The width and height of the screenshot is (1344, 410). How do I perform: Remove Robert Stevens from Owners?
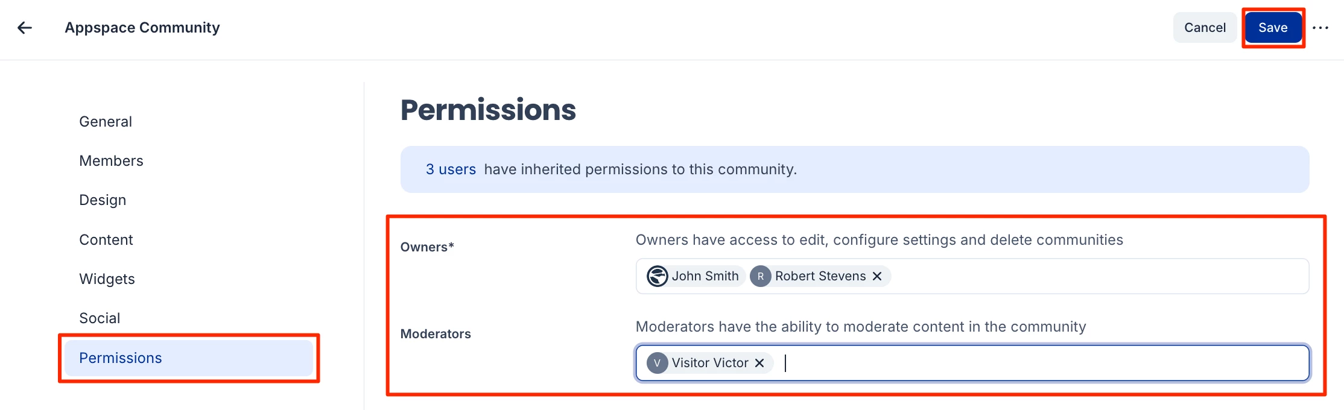pos(877,276)
